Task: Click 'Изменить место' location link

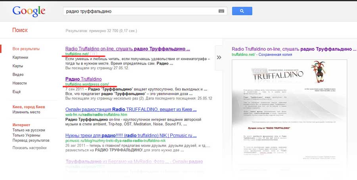Action: (x=27, y=112)
